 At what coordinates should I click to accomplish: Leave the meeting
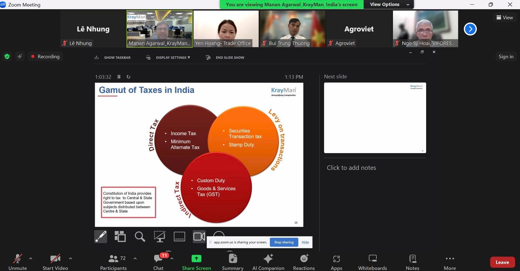click(x=502, y=262)
